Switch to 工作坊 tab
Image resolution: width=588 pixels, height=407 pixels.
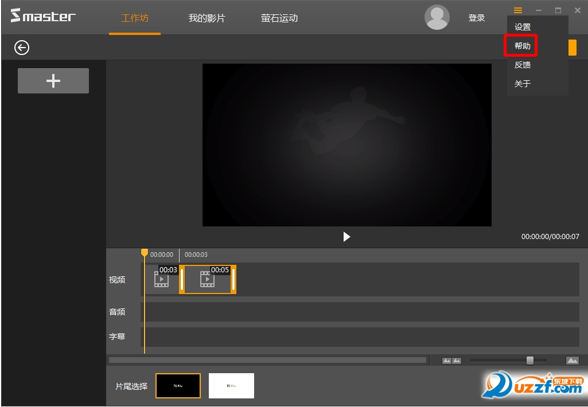pos(135,18)
